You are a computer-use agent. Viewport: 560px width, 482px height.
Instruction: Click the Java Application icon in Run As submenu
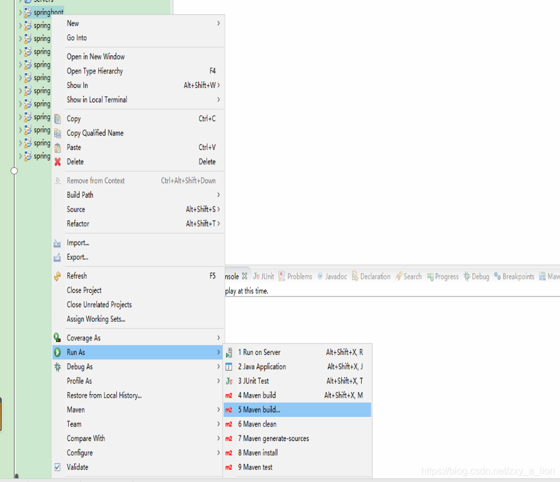tap(230, 366)
